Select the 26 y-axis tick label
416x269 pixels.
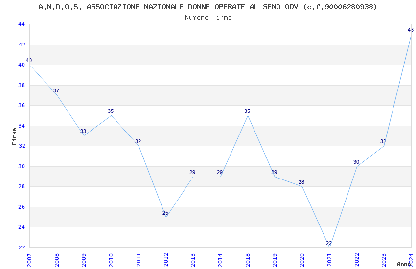(x=22, y=207)
